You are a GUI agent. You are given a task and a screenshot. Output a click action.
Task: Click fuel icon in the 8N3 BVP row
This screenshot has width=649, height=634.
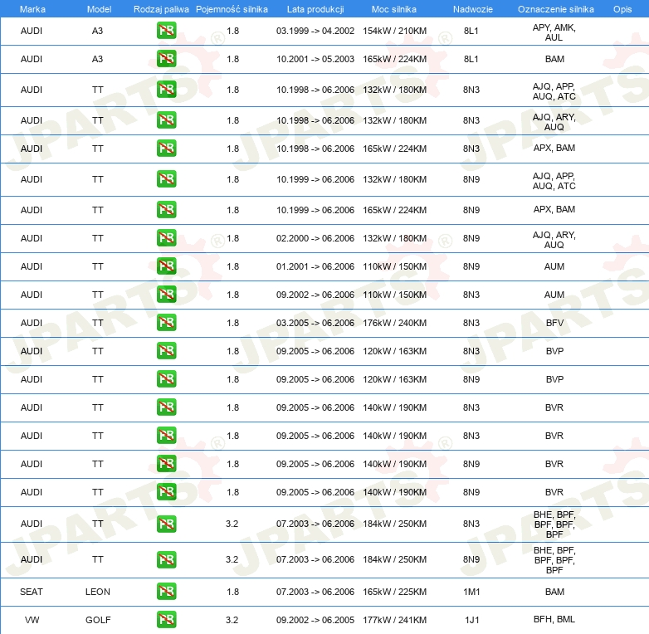[166, 350]
